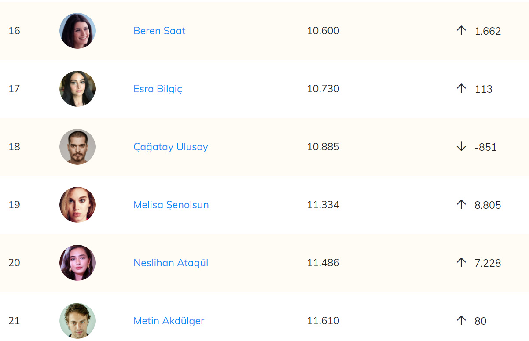Select the round avatar in row 18
This screenshot has width=529, height=341.
click(77, 147)
